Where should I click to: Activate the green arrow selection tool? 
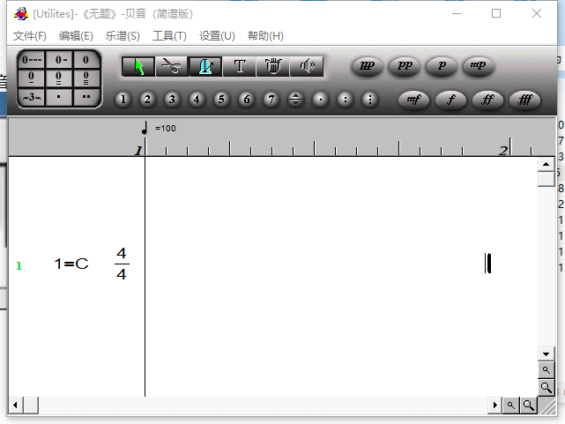point(138,66)
